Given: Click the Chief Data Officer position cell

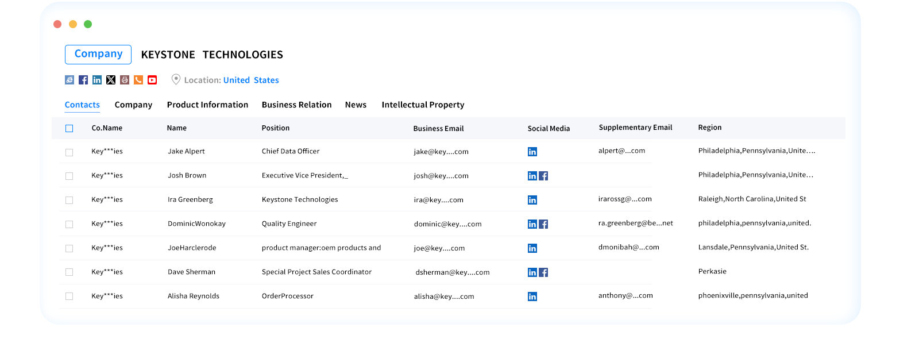Looking at the screenshot, I should tap(291, 152).
